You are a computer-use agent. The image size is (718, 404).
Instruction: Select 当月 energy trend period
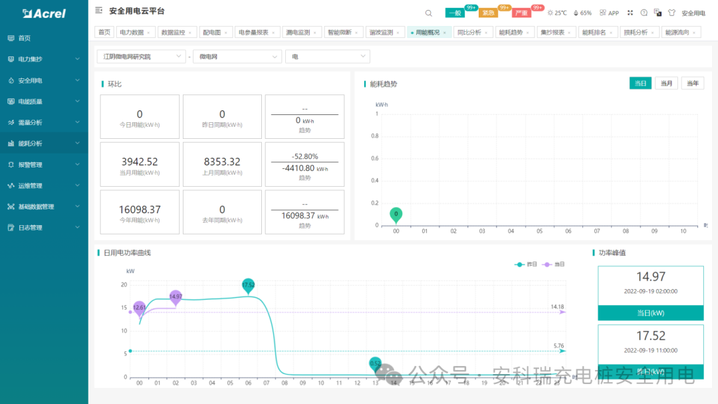pos(666,83)
